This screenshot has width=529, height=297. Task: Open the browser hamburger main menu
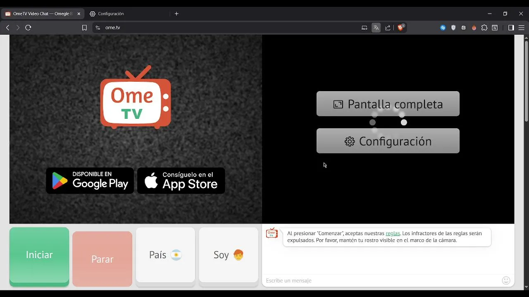click(x=522, y=28)
